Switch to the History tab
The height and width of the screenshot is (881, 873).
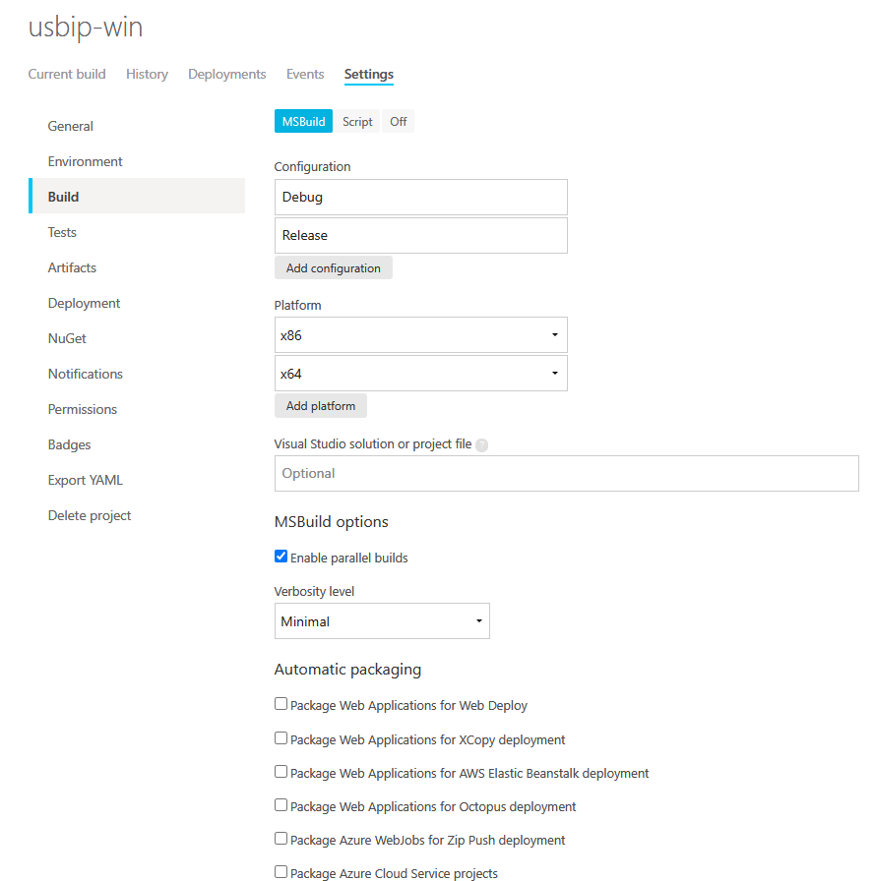pyautogui.click(x=147, y=74)
